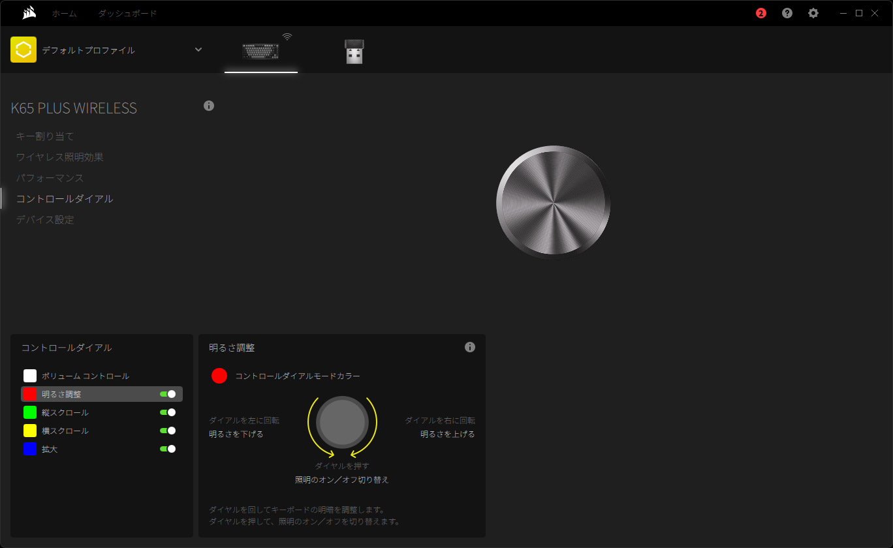Open the settings gear icon

[x=813, y=13]
